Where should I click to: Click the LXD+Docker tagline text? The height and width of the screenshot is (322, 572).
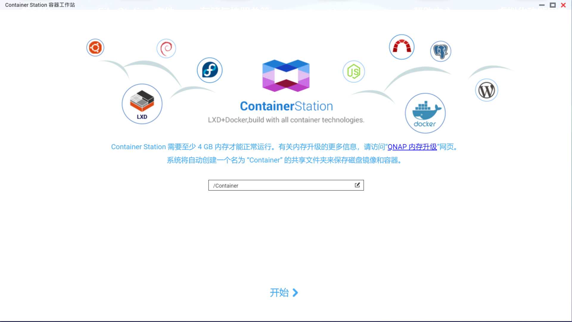(286, 120)
